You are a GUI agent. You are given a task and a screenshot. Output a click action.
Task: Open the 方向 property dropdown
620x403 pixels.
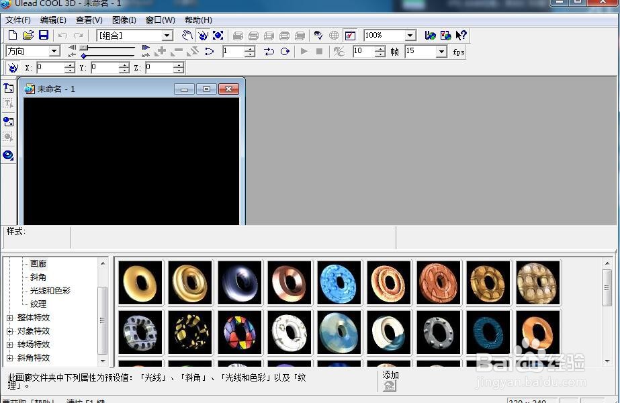point(54,51)
